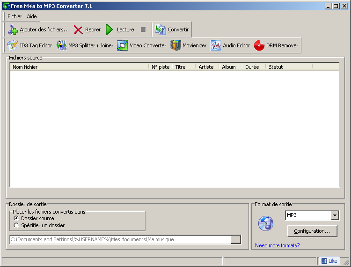Screen dimensions: 351x267
Task: Click the Titre column header
Action: (184, 67)
